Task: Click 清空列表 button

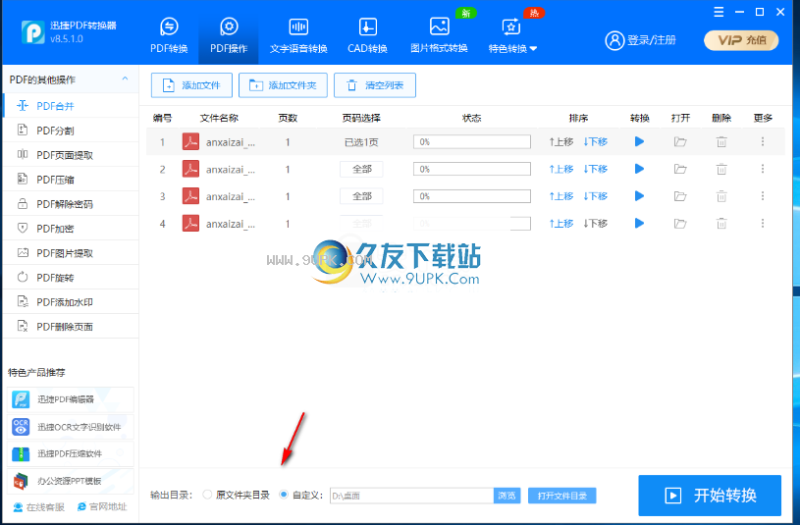Action: pos(375,85)
